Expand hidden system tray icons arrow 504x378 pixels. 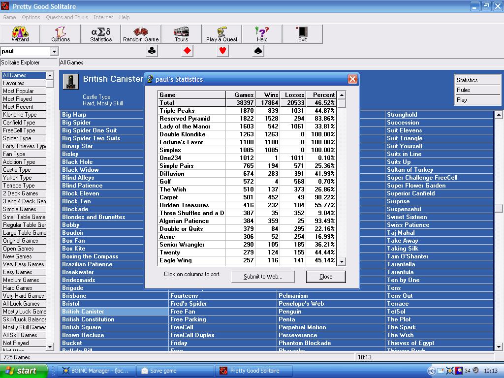click(x=431, y=371)
